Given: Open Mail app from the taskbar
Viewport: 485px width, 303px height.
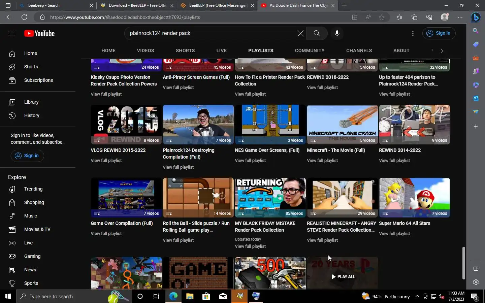Looking at the screenshot, I should [x=223, y=297].
